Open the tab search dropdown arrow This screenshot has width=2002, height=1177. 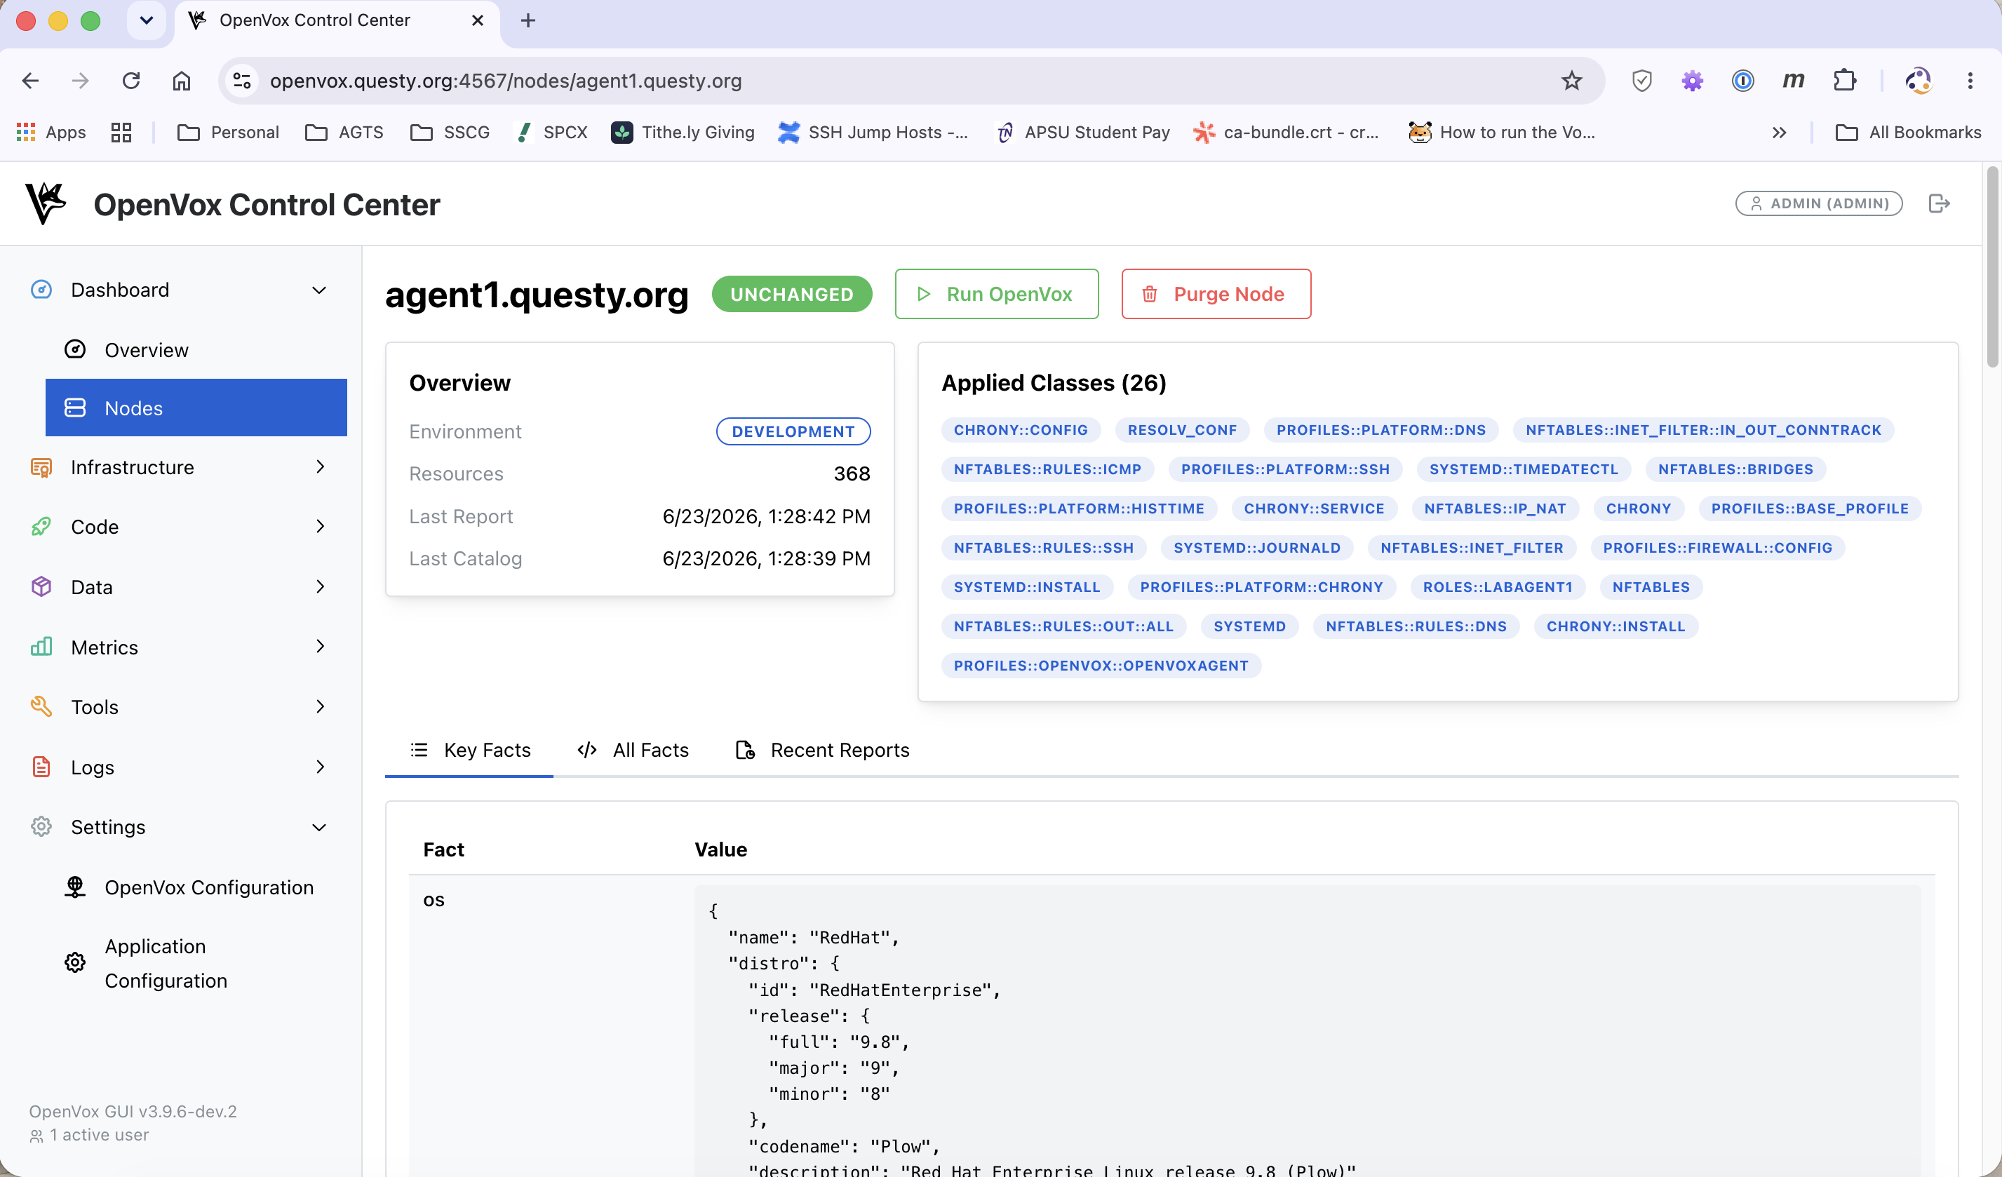(x=146, y=20)
